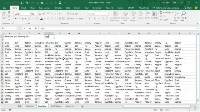Increase the font size
200x112 pixels.
point(40,14)
